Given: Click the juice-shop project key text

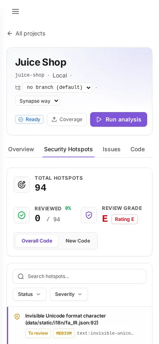Looking at the screenshot, I should 30,75.
